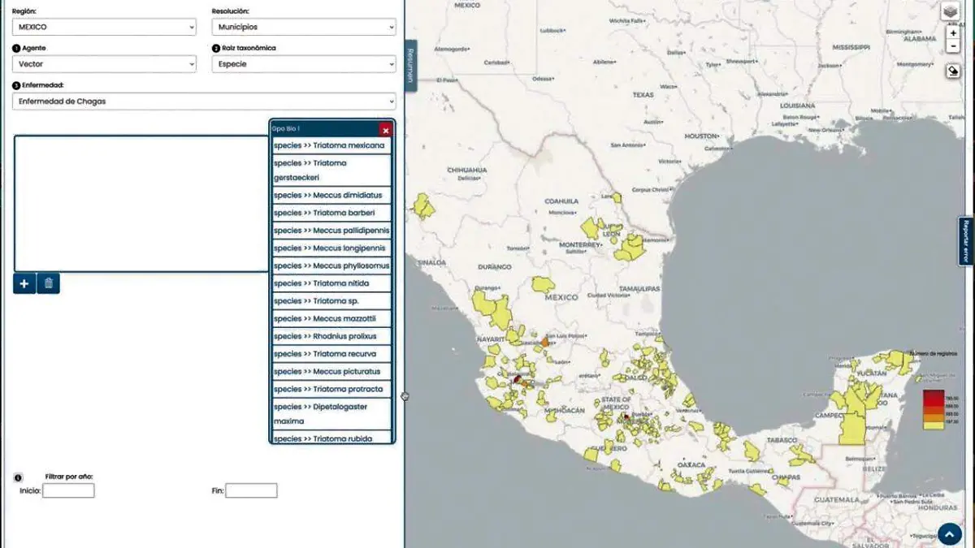
Task: Zoom in on the map
Action: pyautogui.click(x=953, y=33)
